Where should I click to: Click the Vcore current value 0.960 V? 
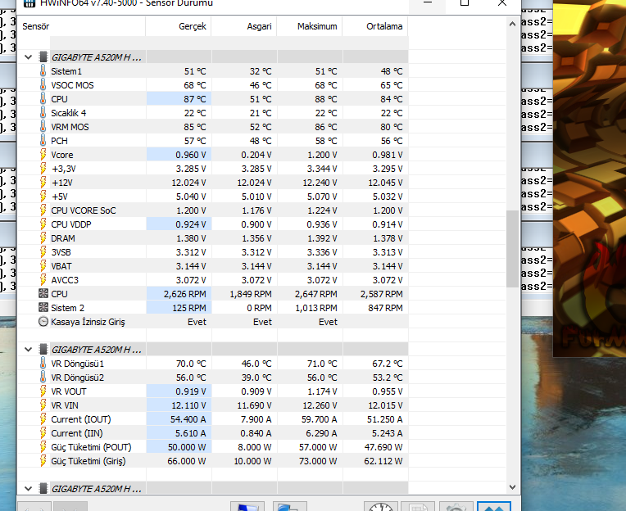(x=191, y=155)
